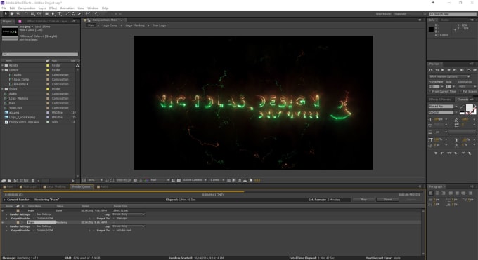Select the Selection arrow tool

pyautogui.click(x=6, y=14)
